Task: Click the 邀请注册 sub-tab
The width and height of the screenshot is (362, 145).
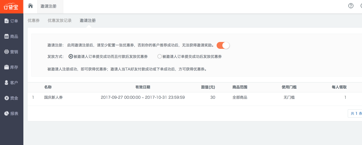Action: point(88,21)
